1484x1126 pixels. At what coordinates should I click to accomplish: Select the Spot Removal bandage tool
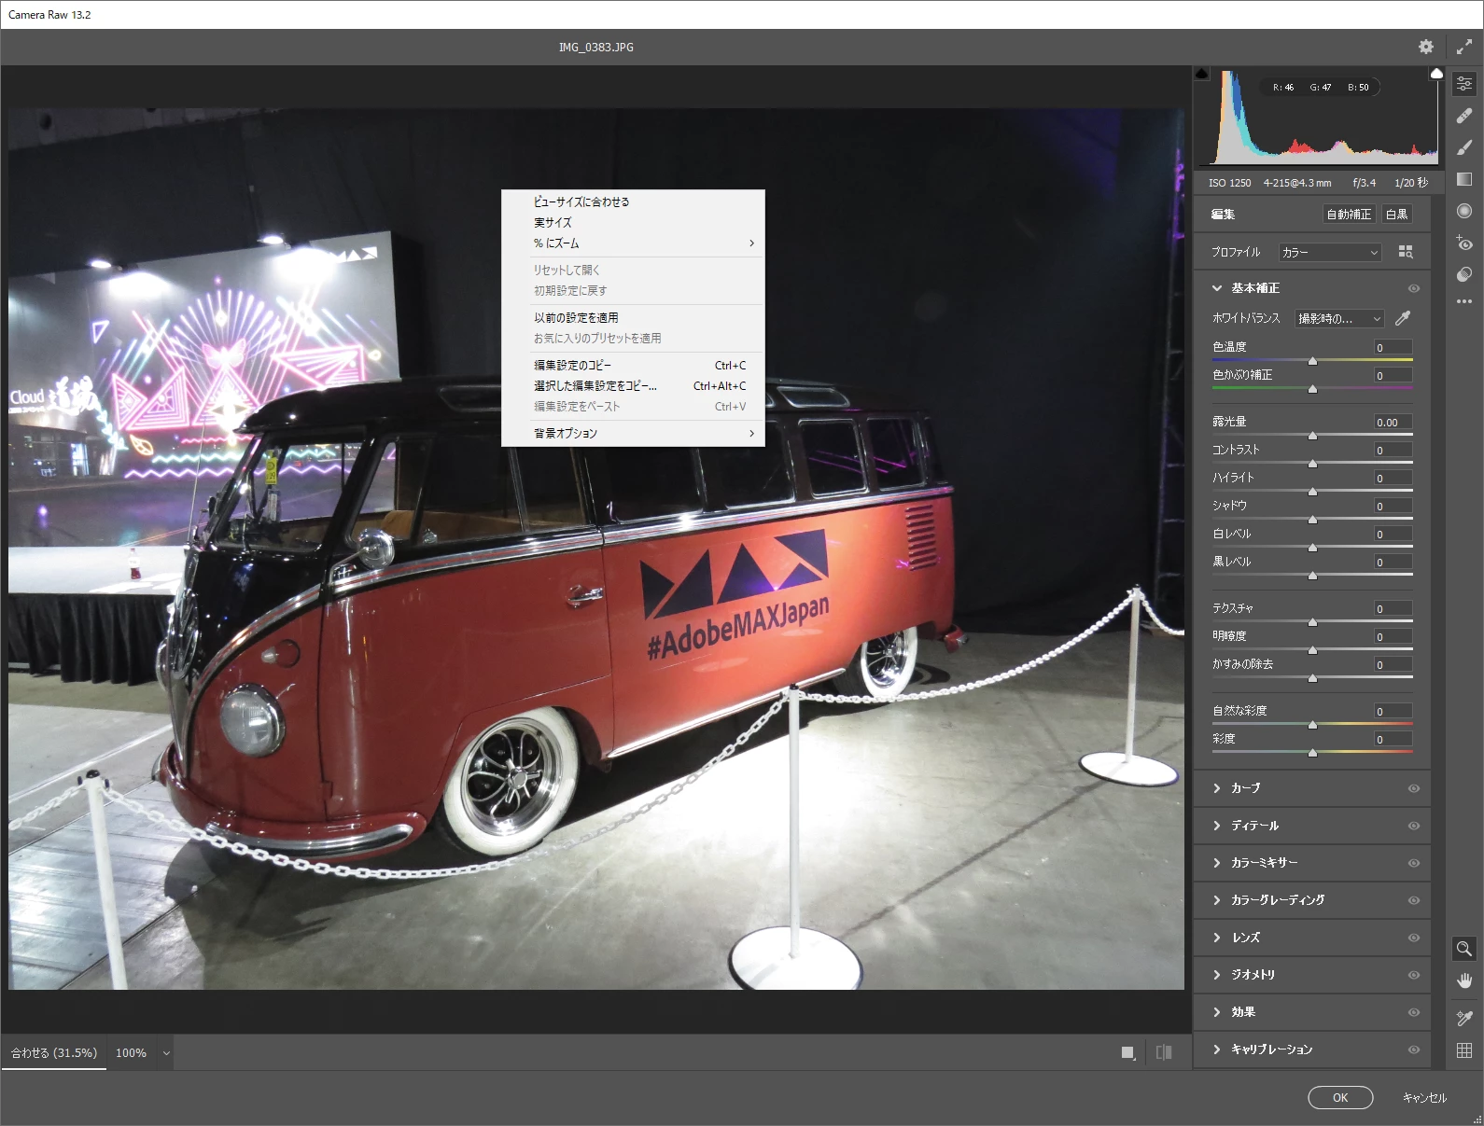[x=1463, y=116]
